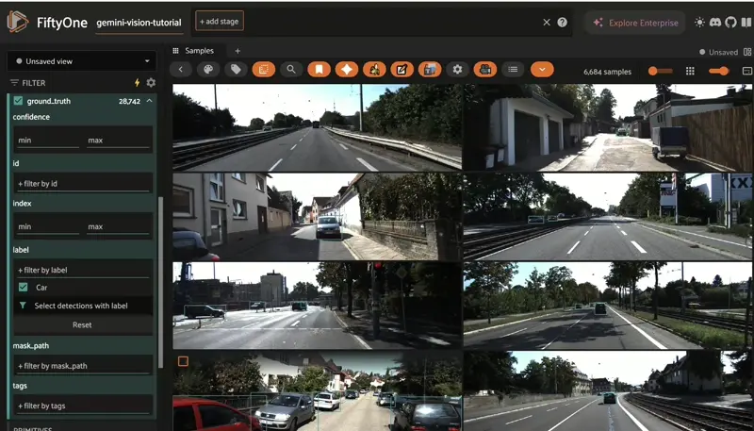Collapse the ground_truth filter section

(x=149, y=101)
